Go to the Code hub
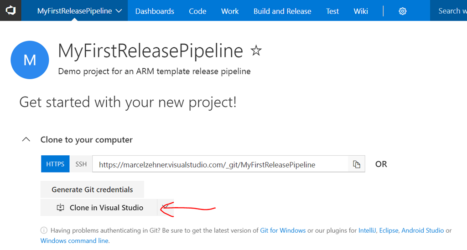This screenshot has width=467, height=250. (x=197, y=11)
